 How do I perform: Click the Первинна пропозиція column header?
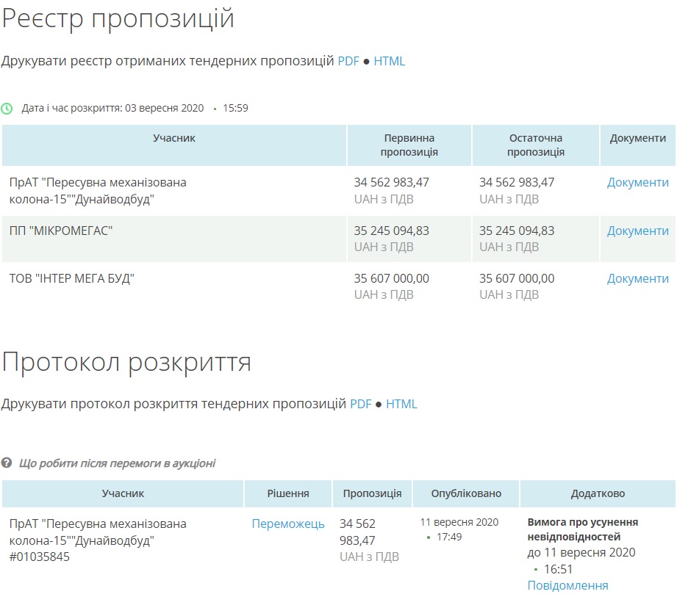(x=409, y=145)
